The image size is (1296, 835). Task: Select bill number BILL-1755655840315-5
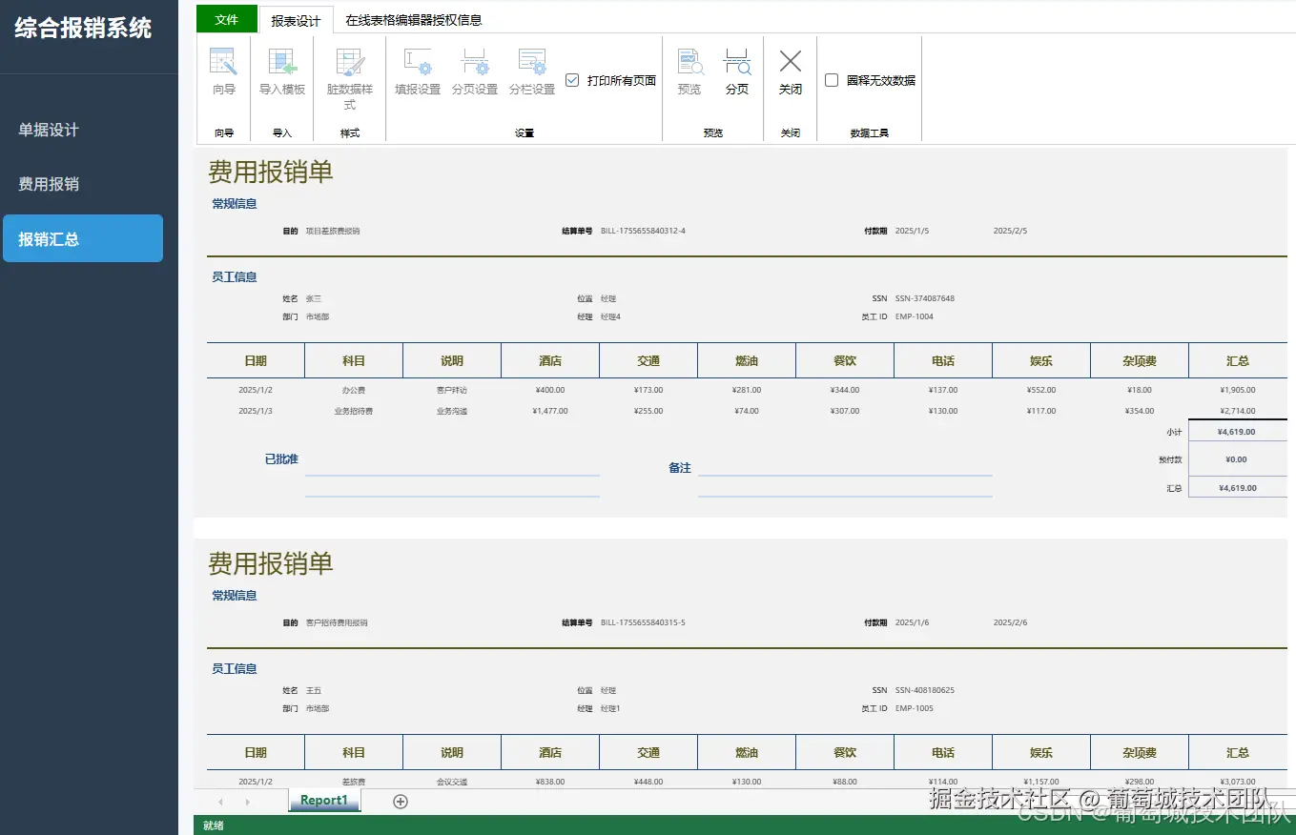(643, 622)
